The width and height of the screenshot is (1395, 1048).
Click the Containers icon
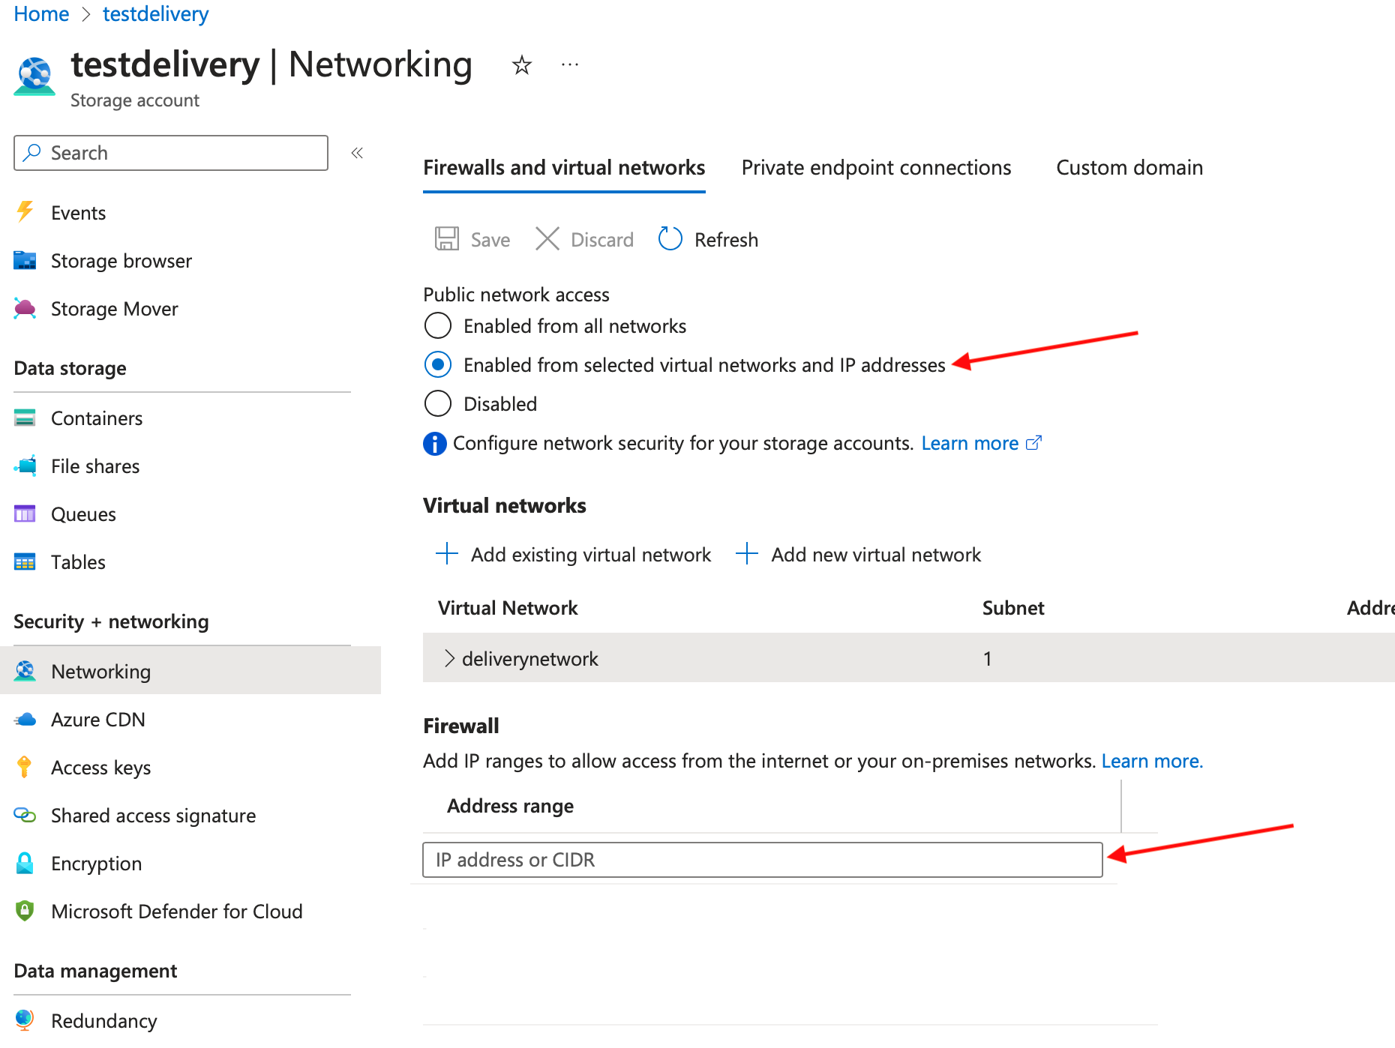point(25,418)
